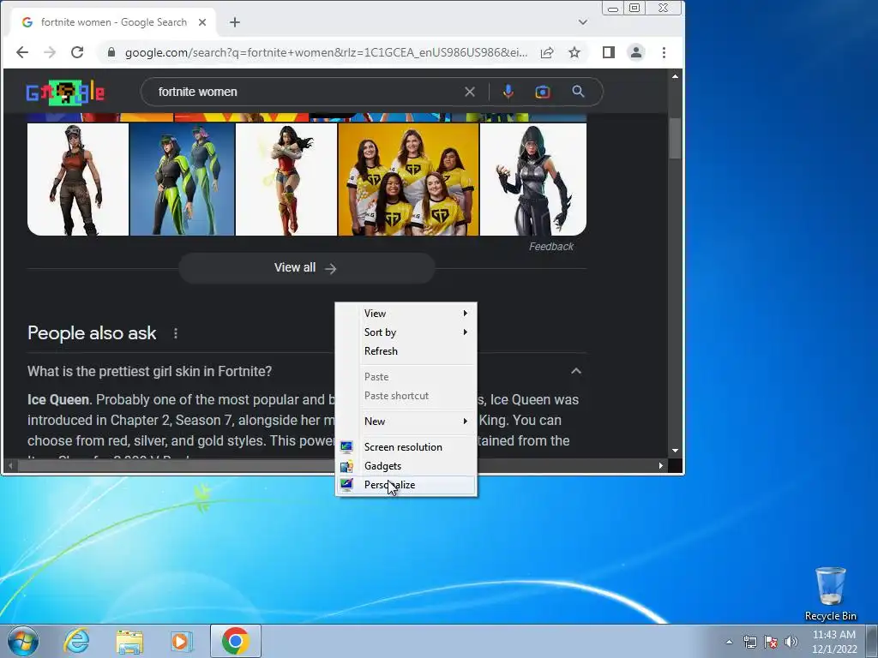
Task: Click the Feedback link
Action: (x=551, y=247)
